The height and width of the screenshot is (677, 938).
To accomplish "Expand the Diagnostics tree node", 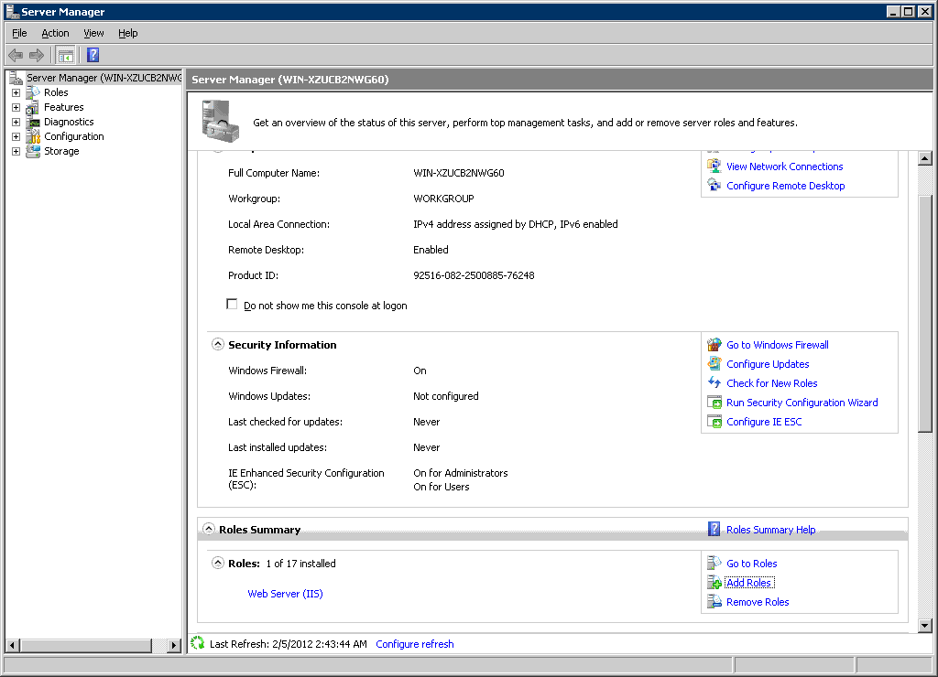I will click(16, 122).
